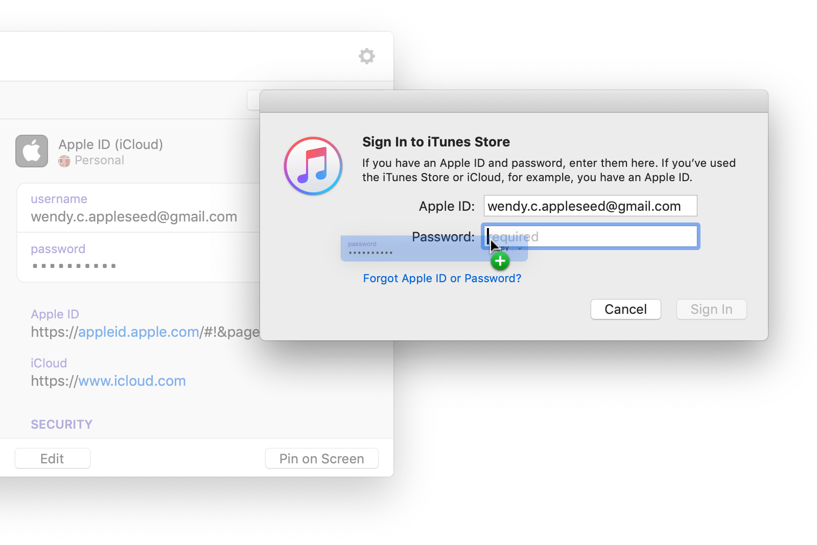Open the www.icloud.com link

[x=132, y=381]
